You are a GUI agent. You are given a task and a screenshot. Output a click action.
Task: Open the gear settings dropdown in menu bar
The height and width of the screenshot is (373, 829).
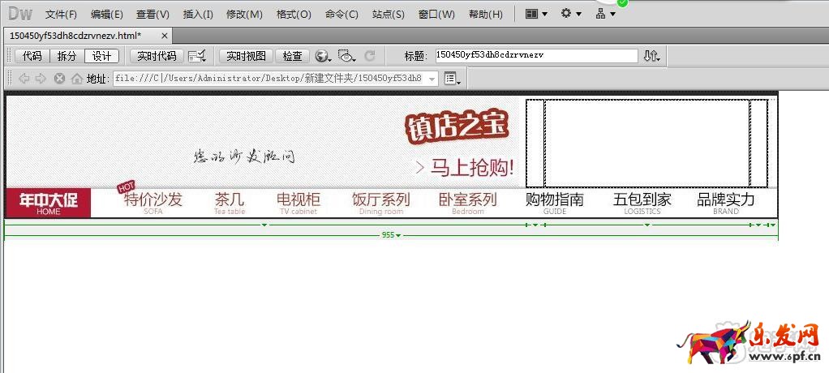[x=570, y=14]
